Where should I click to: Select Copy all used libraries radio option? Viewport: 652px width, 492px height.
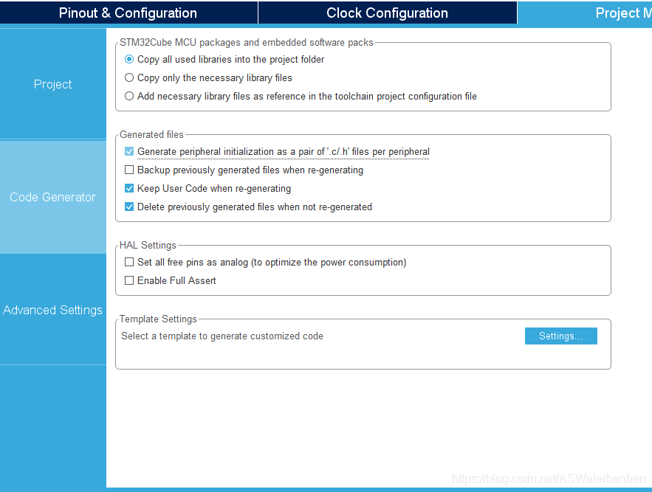129,60
